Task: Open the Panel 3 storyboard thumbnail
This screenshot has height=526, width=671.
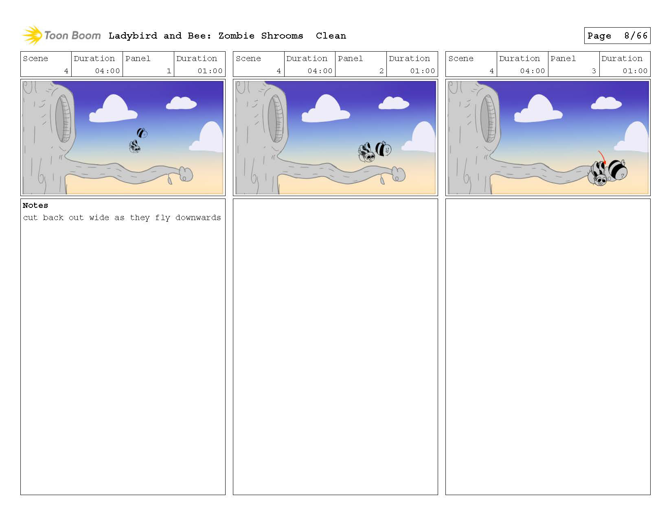Action: (x=548, y=138)
